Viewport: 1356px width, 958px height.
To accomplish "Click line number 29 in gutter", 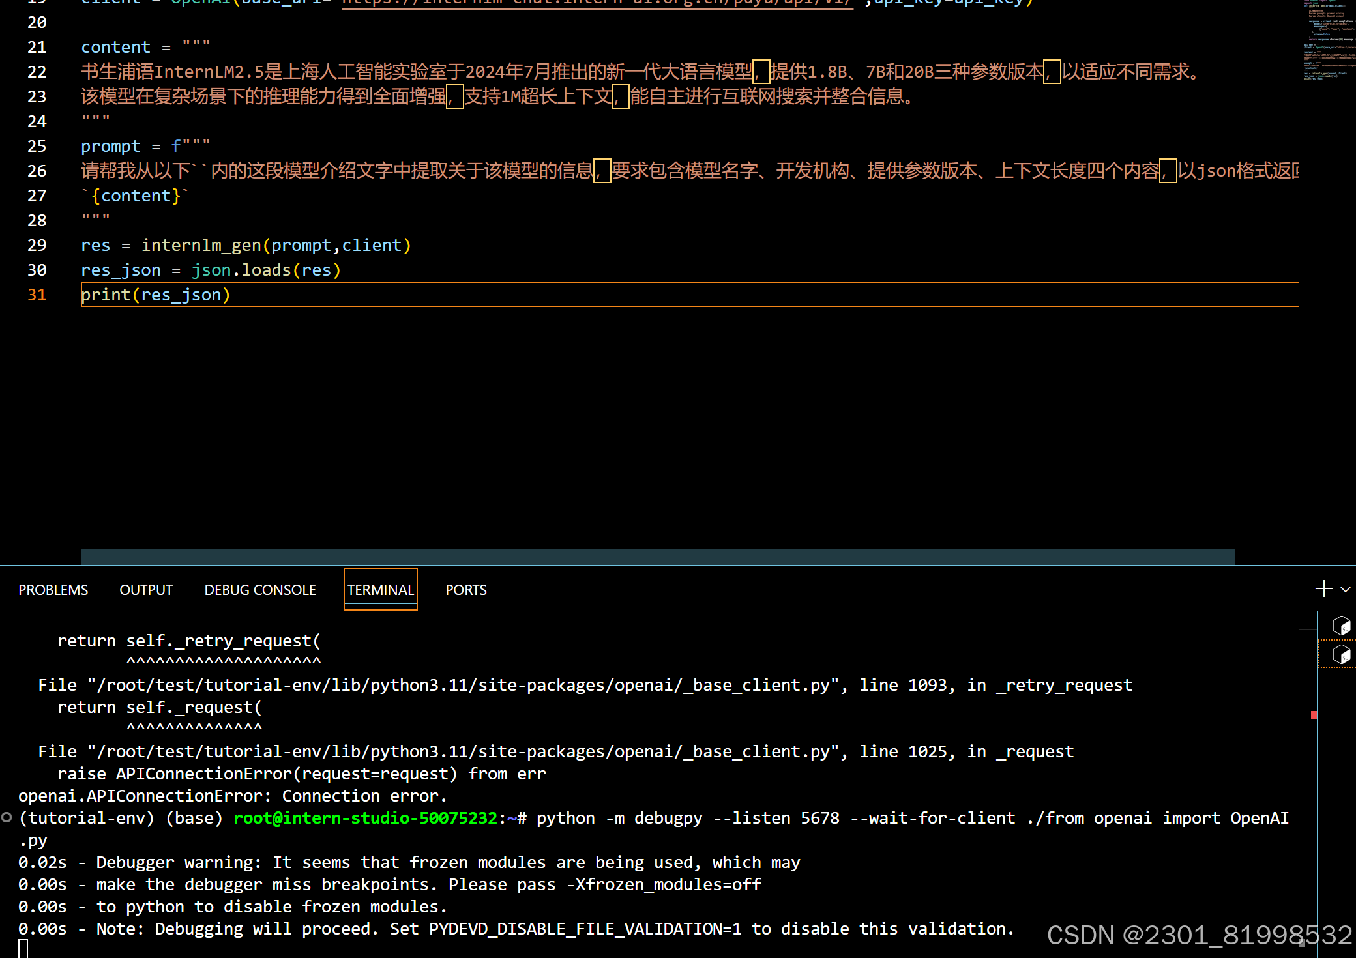I will pyautogui.click(x=37, y=245).
